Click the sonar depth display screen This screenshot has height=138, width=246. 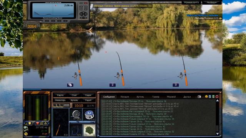tap(53, 10)
